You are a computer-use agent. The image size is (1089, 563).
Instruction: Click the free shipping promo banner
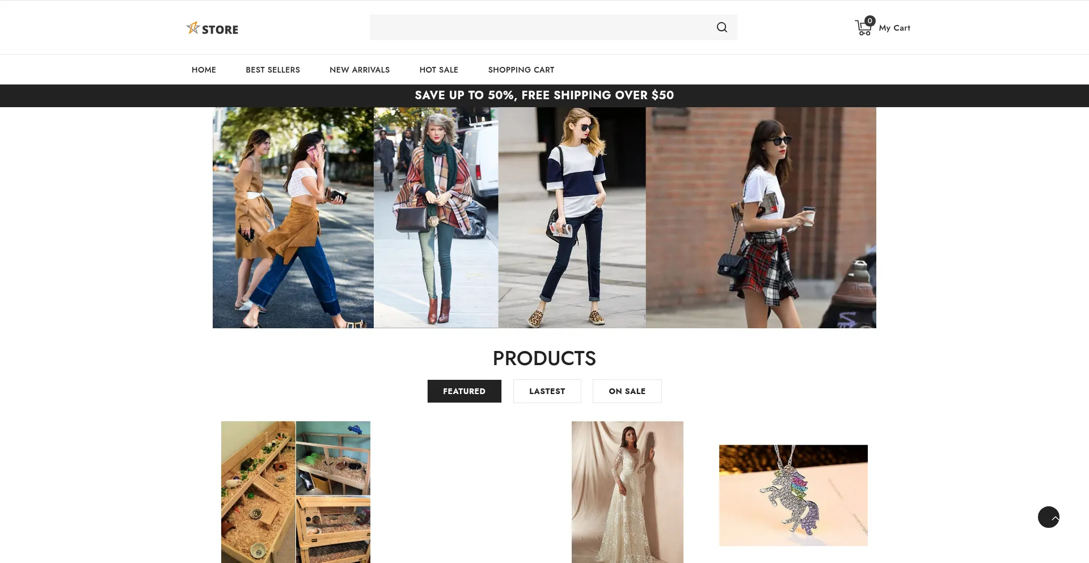[544, 95]
